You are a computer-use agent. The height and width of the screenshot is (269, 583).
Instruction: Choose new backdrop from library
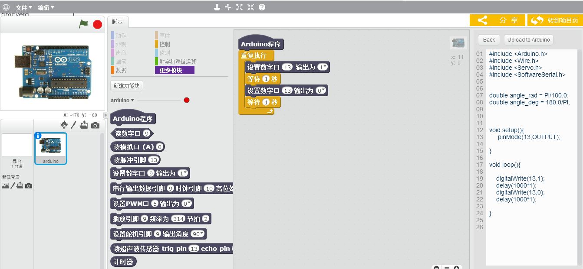click(5, 186)
